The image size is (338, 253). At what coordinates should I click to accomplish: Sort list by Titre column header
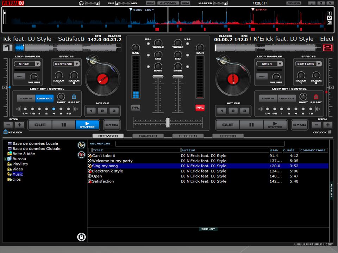(x=136, y=150)
